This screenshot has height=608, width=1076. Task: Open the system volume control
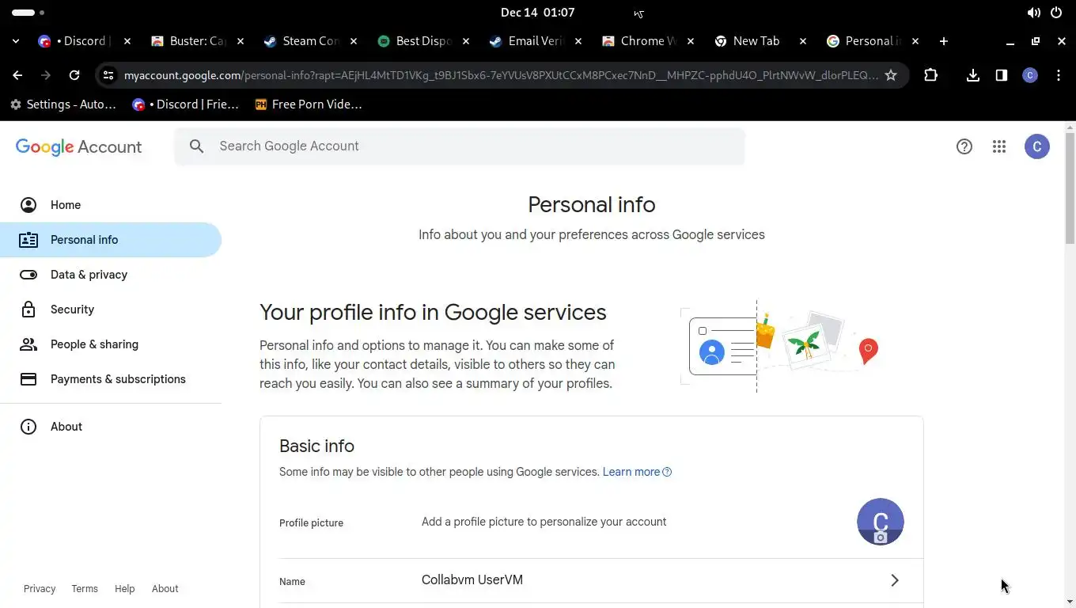pos(1033,13)
